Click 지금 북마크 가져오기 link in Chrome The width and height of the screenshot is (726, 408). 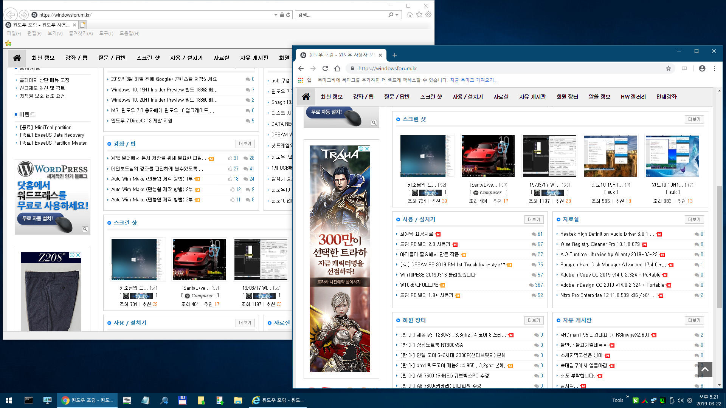point(473,80)
